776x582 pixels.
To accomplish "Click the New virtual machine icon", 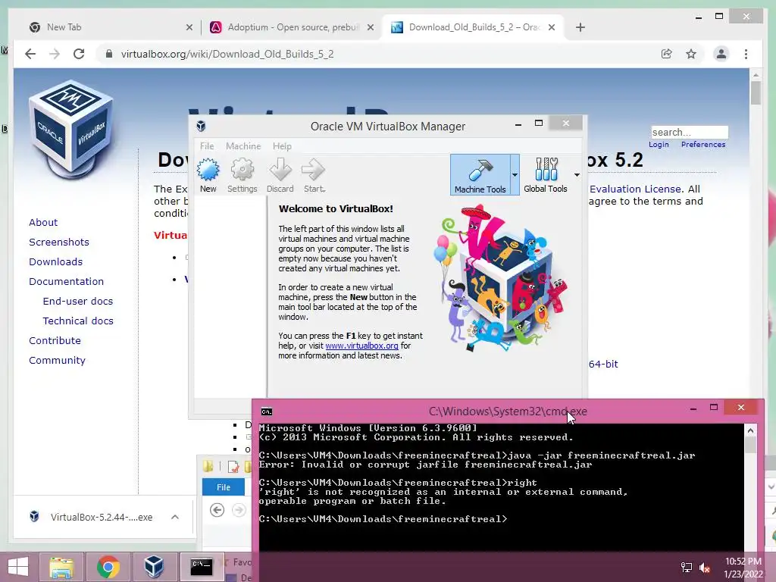I will pyautogui.click(x=208, y=175).
